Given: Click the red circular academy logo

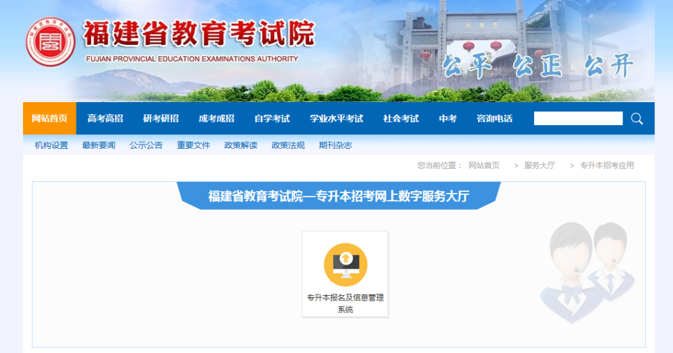Looking at the screenshot, I should (50, 42).
